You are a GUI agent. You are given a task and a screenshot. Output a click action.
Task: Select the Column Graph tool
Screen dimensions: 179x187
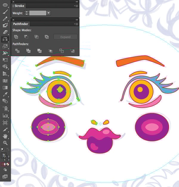[x=5, y=115]
